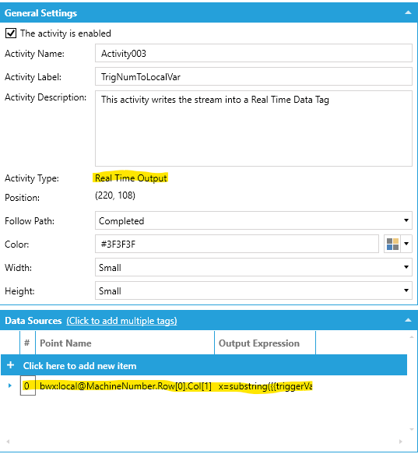Click the scroll-left arrow in Data Sources
This screenshot has width=418, height=454.
pyautogui.click(x=8, y=442)
